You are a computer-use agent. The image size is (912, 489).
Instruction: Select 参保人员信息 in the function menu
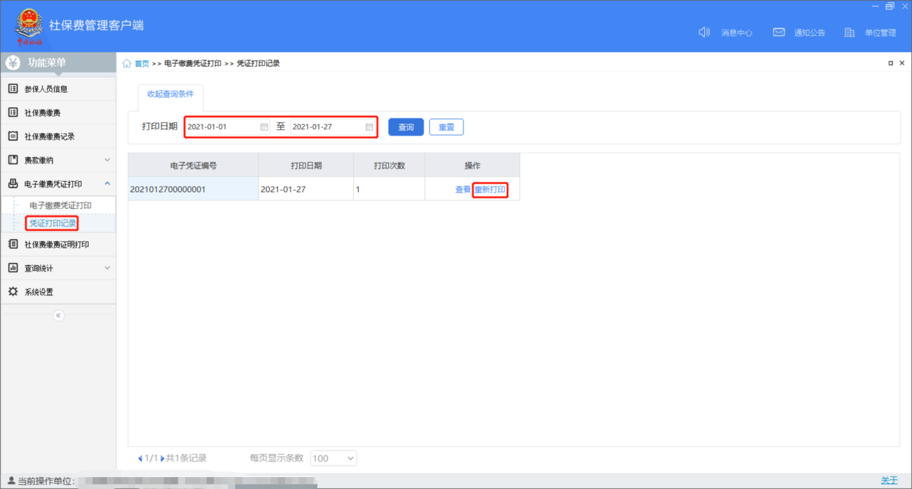tap(46, 89)
